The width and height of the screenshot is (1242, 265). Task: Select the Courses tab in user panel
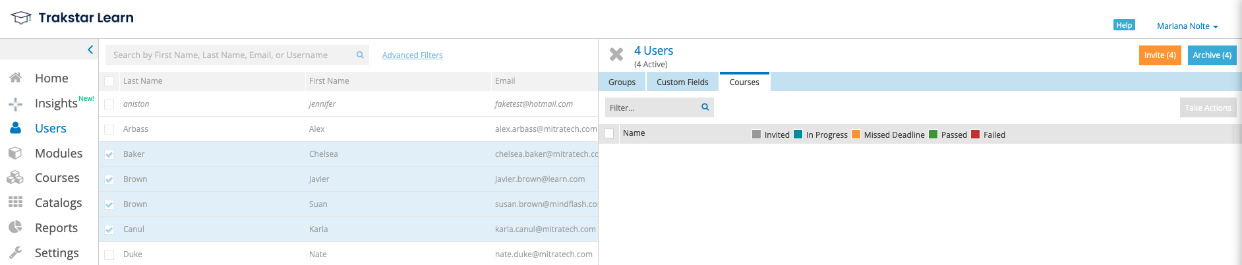(744, 82)
